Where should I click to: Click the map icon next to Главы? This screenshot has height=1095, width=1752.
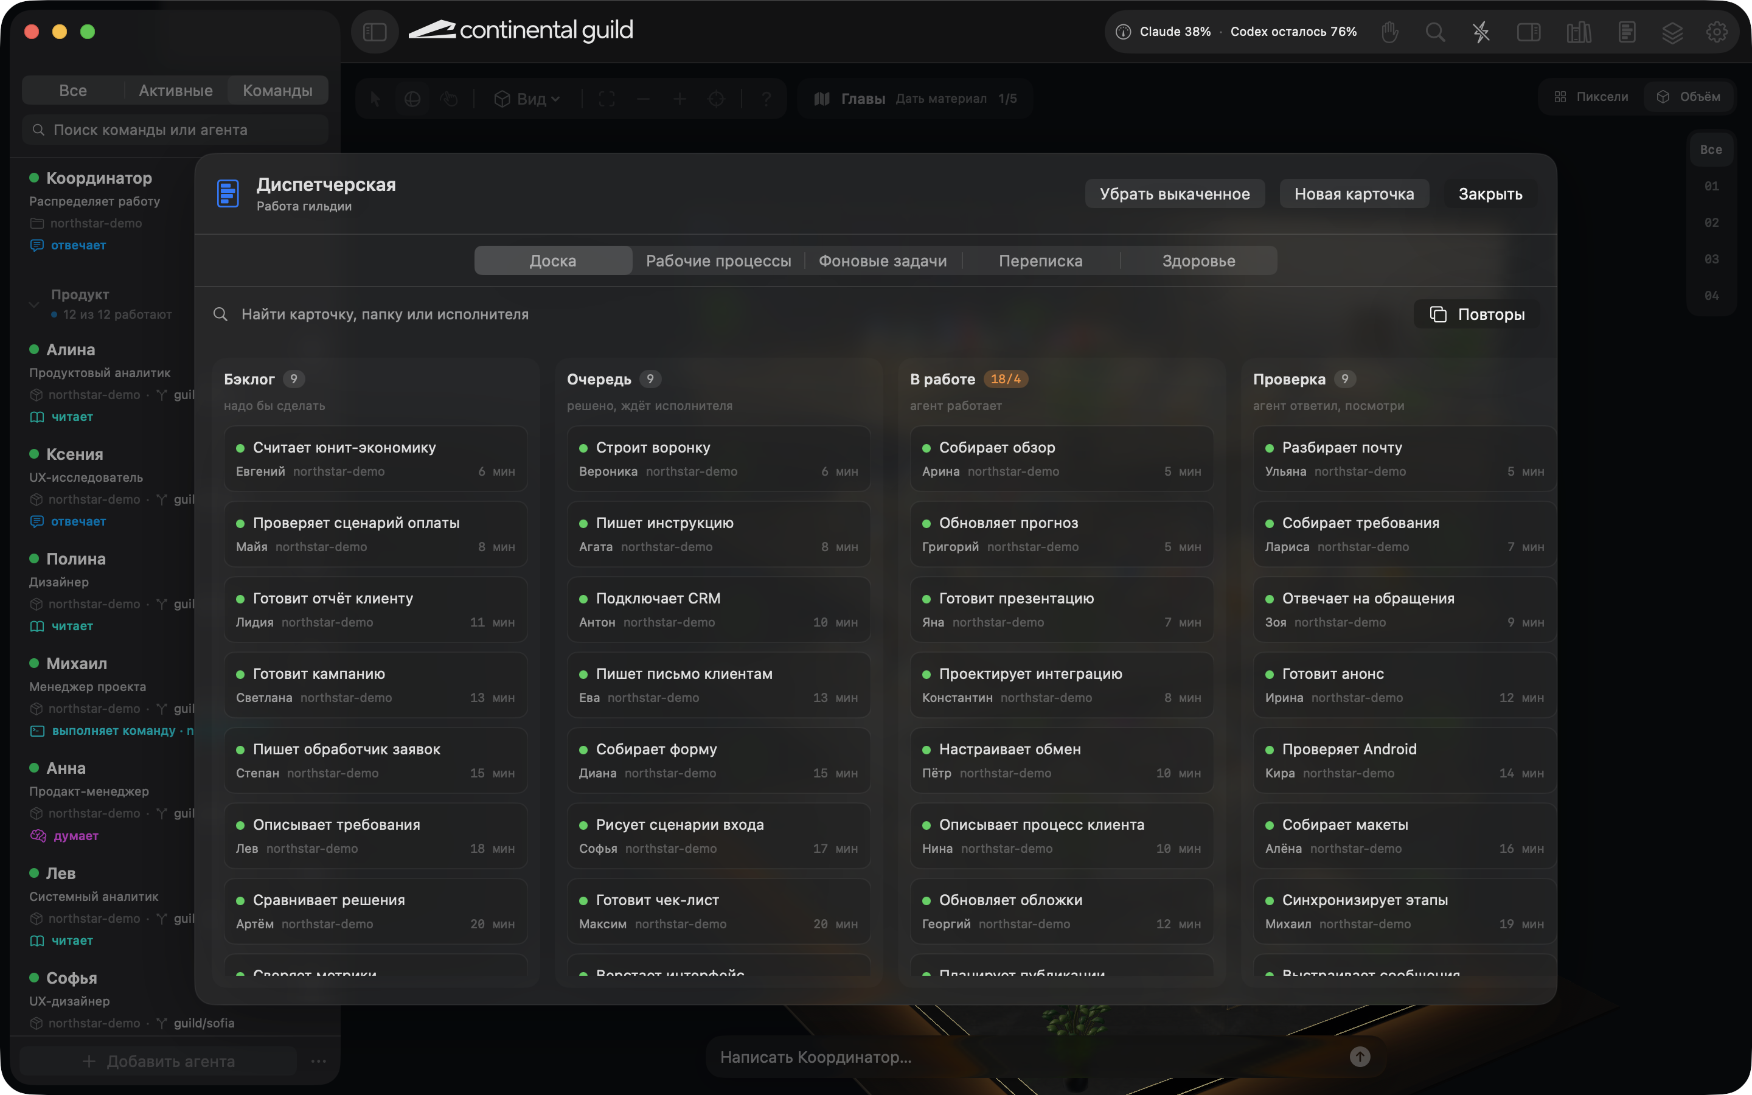(x=822, y=99)
